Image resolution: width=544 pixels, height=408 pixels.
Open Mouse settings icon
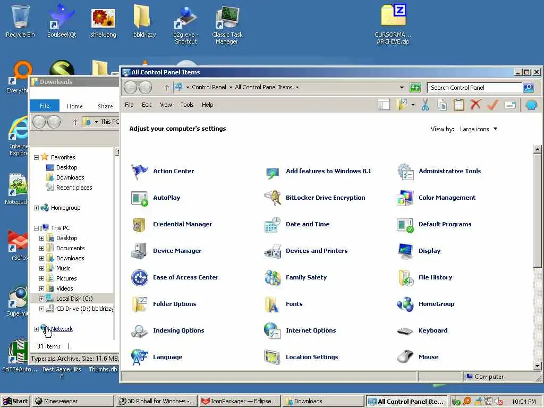(405, 358)
